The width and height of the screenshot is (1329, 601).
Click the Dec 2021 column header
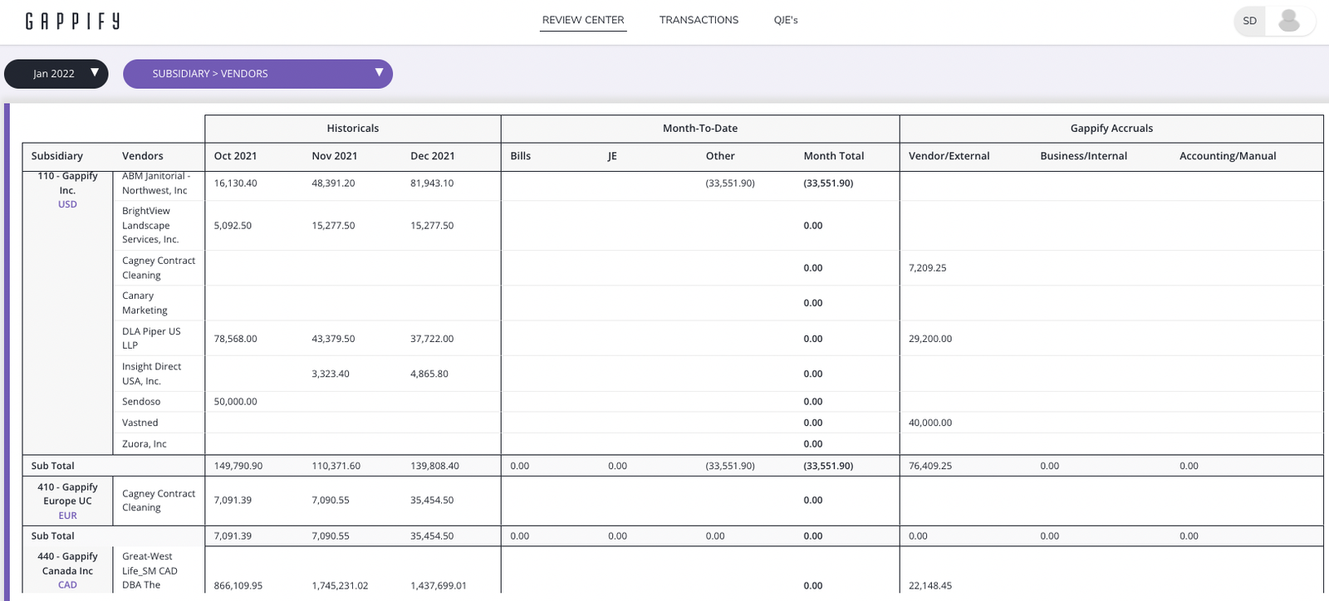433,156
